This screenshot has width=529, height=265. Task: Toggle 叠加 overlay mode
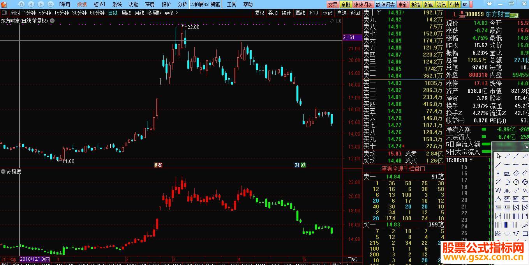point(273,13)
